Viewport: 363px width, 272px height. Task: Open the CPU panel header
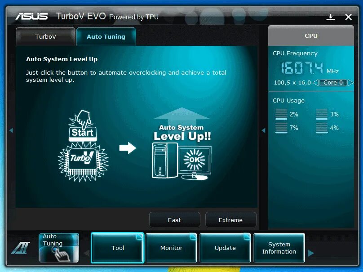point(311,36)
